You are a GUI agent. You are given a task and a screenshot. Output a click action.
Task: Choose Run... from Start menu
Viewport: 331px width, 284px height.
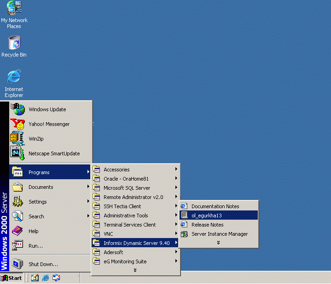point(51,246)
